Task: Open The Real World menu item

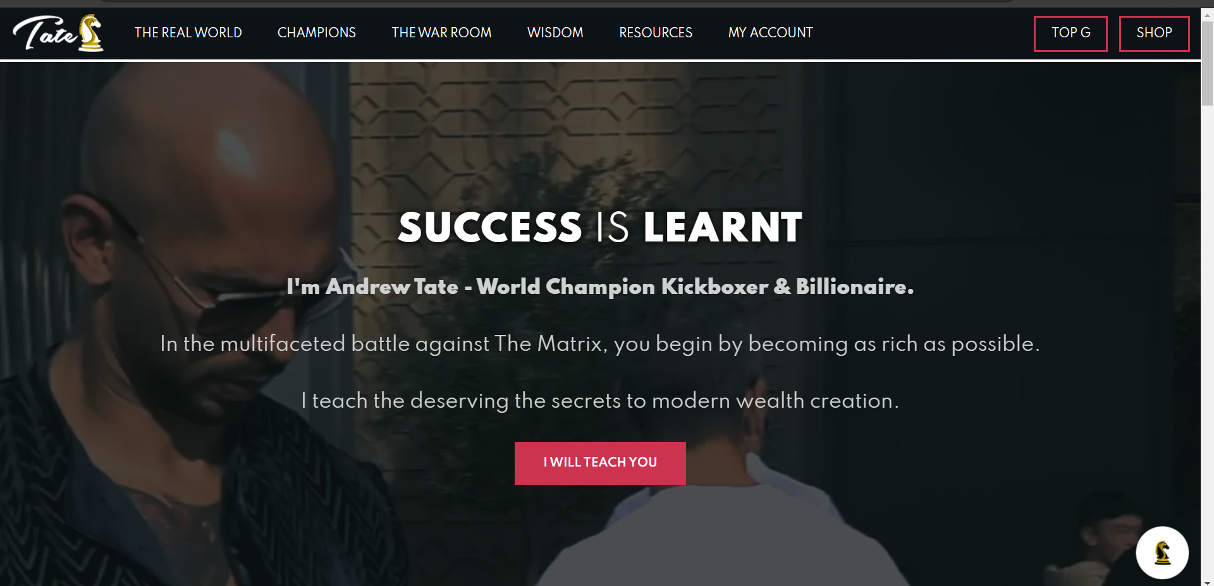Action: [188, 33]
